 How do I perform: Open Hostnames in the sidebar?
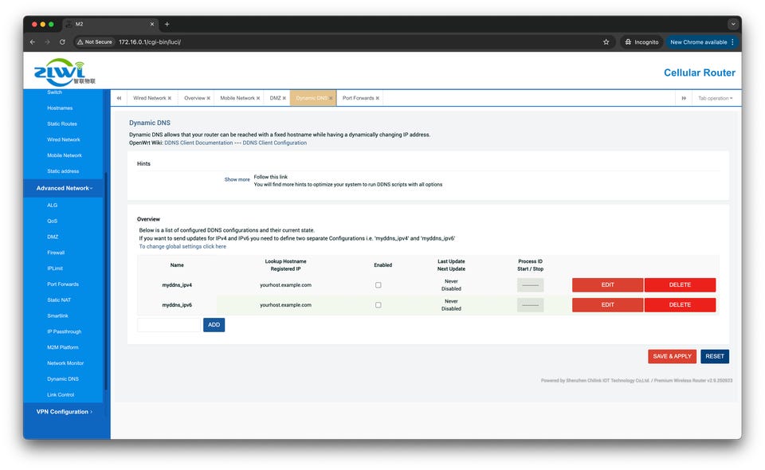click(x=60, y=108)
